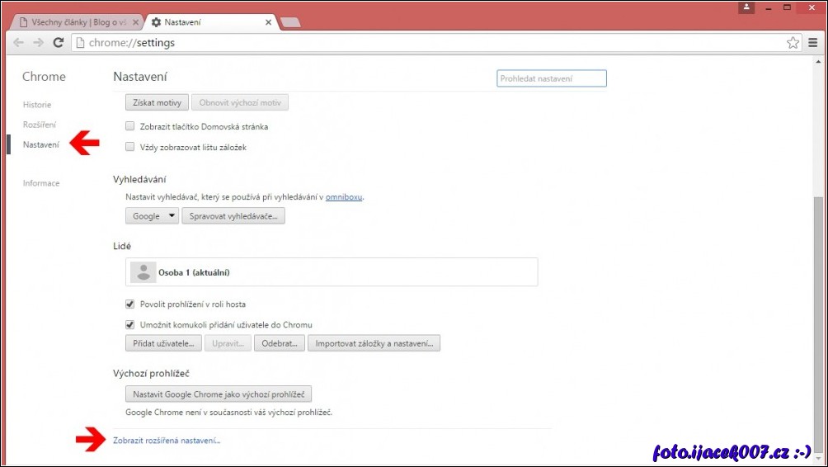The image size is (828, 467).
Task: Uncheck Povolit prohlížení v roli hosta
Action: (x=129, y=304)
